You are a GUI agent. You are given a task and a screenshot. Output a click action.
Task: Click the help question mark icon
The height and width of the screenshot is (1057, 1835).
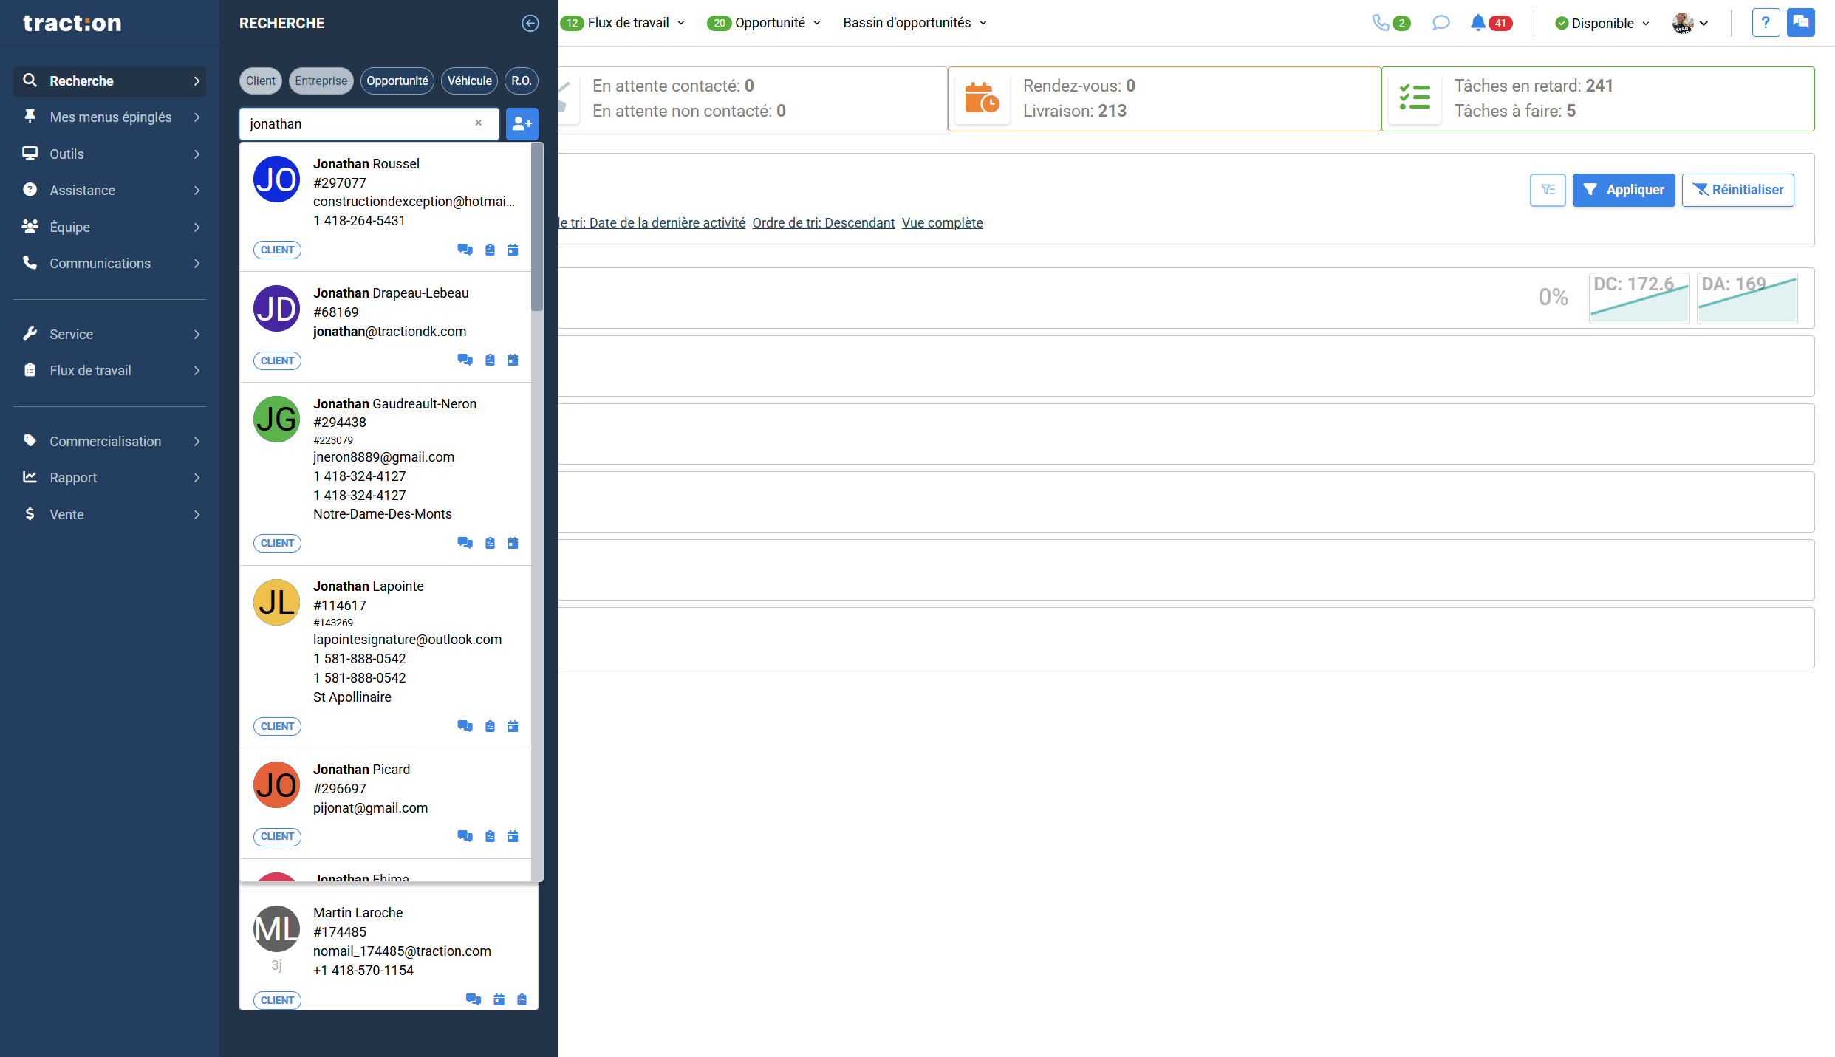pos(1765,23)
